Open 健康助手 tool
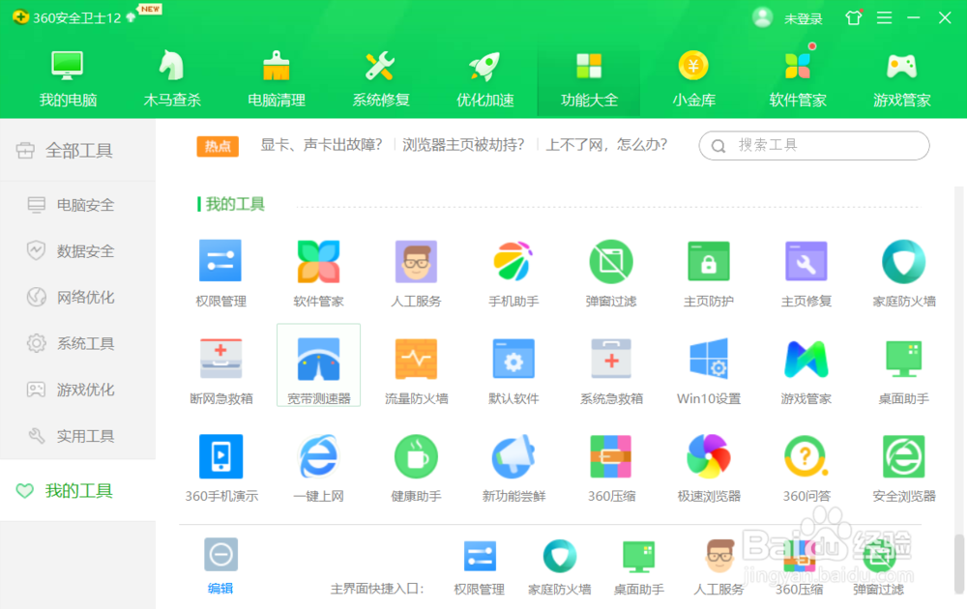The width and height of the screenshot is (967, 609). pyautogui.click(x=416, y=468)
